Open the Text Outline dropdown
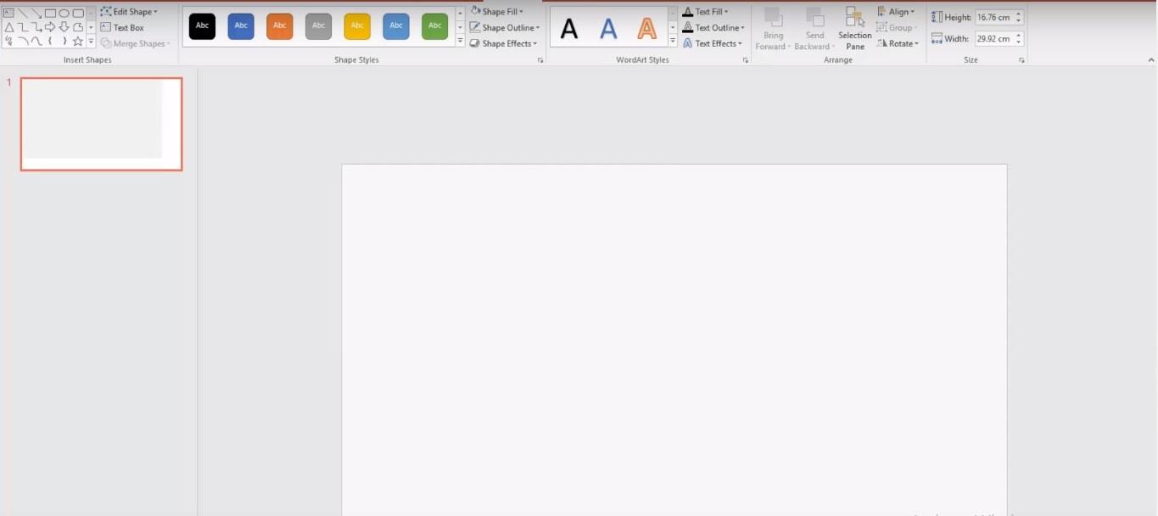The image size is (1158, 516). coord(713,28)
